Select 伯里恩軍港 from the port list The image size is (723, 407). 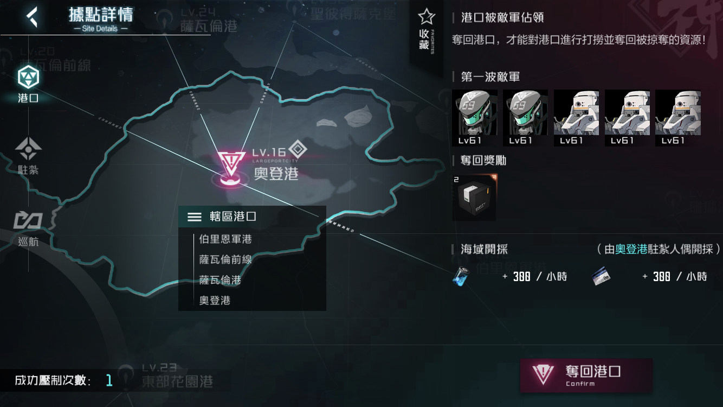(x=225, y=239)
